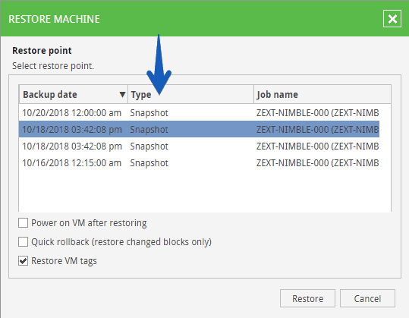Click job name in the 10/16/2018 row

click(x=317, y=162)
